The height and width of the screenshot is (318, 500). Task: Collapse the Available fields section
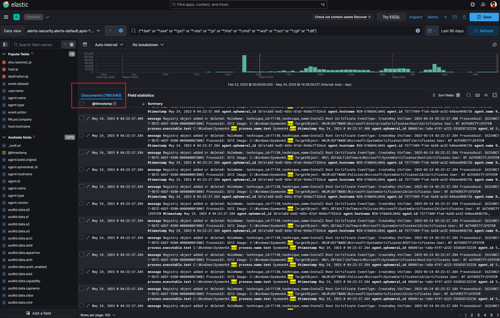(4, 137)
